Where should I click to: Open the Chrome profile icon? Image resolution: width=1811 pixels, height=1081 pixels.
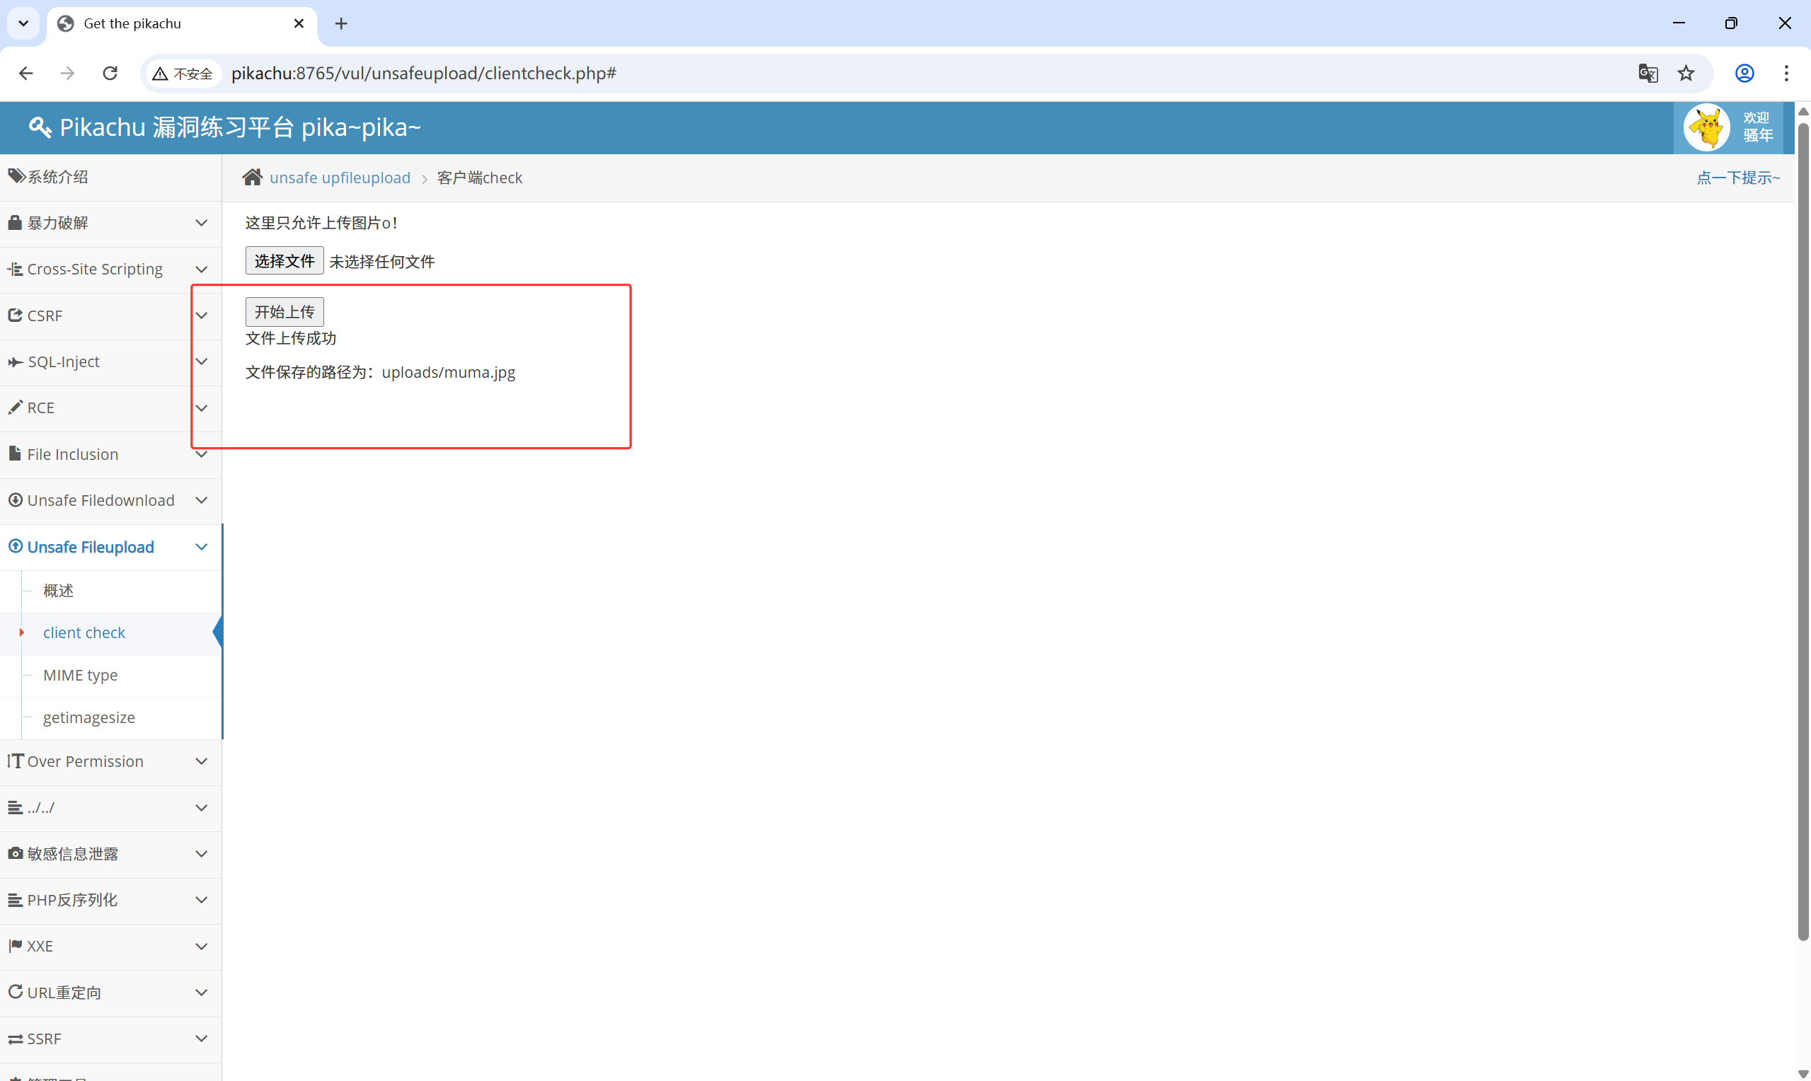[1744, 73]
